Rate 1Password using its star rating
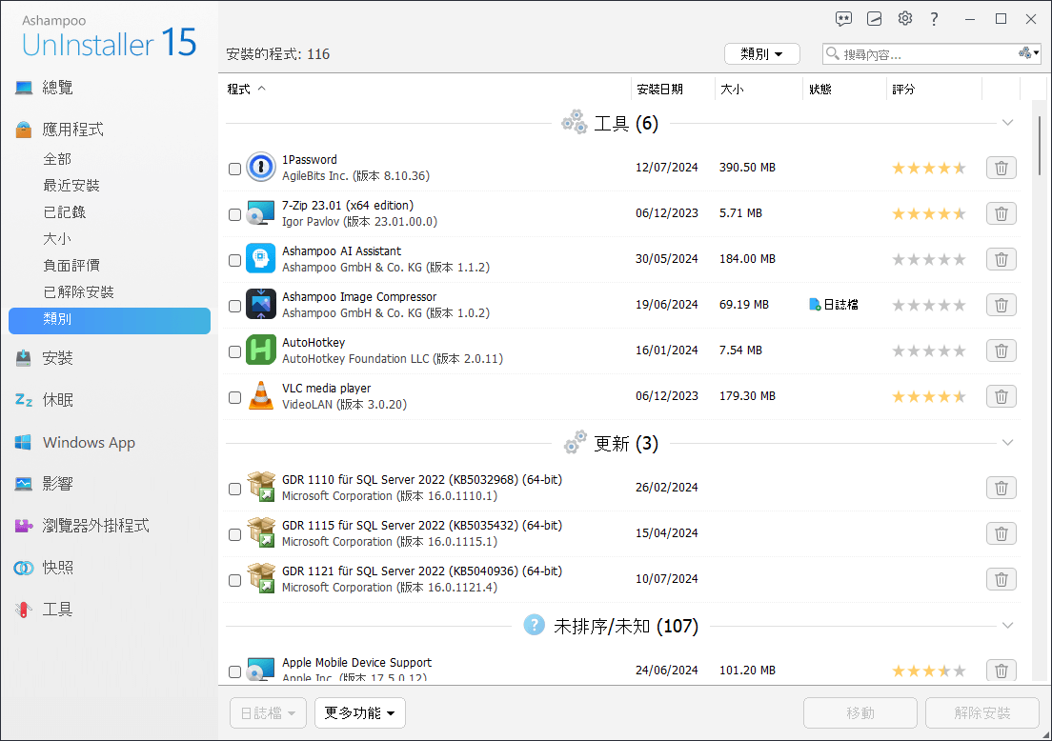 tap(928, 168)
